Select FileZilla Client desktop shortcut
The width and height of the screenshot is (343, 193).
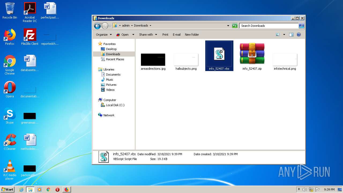(30, 37)
